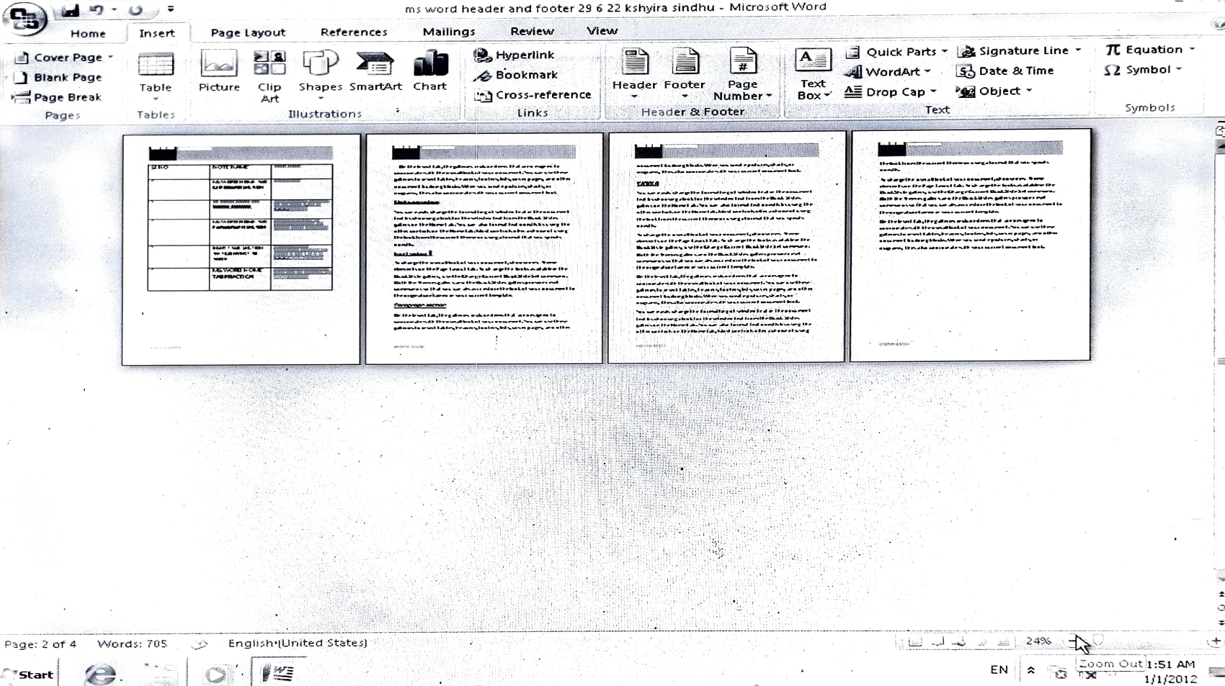Insert a Bookmark
This screenshot has width=1225, height=686.
516,75
